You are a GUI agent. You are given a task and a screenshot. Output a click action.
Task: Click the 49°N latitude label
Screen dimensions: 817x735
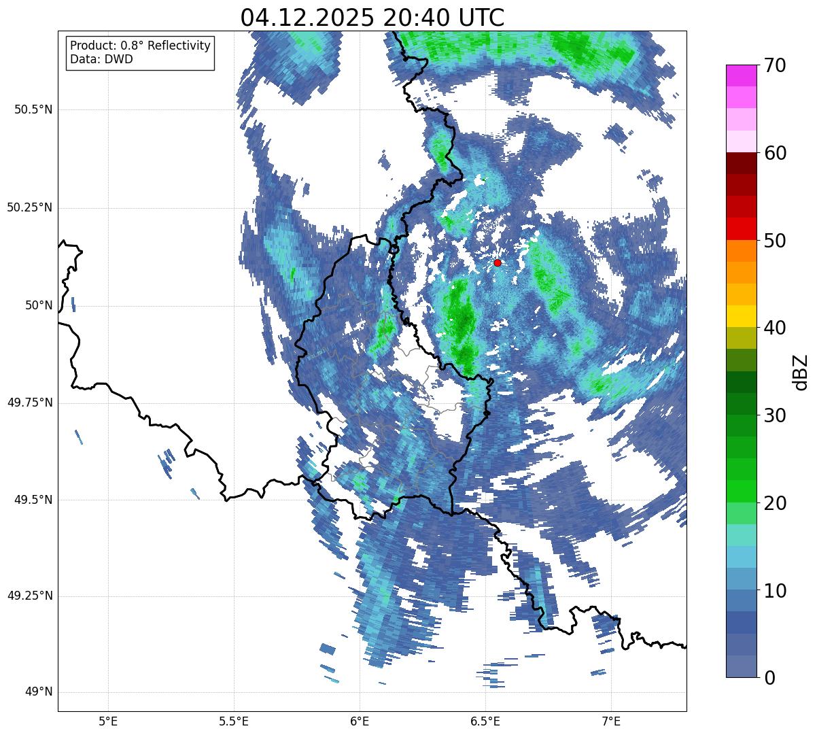(x=39, y=692)
